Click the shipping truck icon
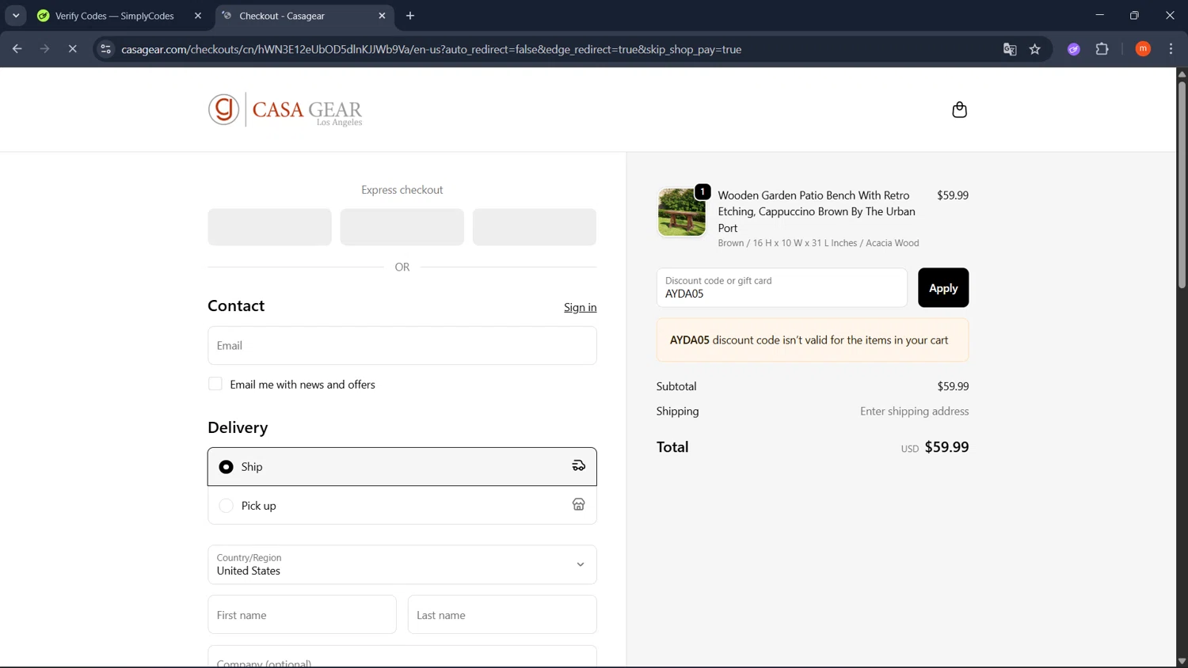Screen dimensions: 1188x668 point(579,466)
